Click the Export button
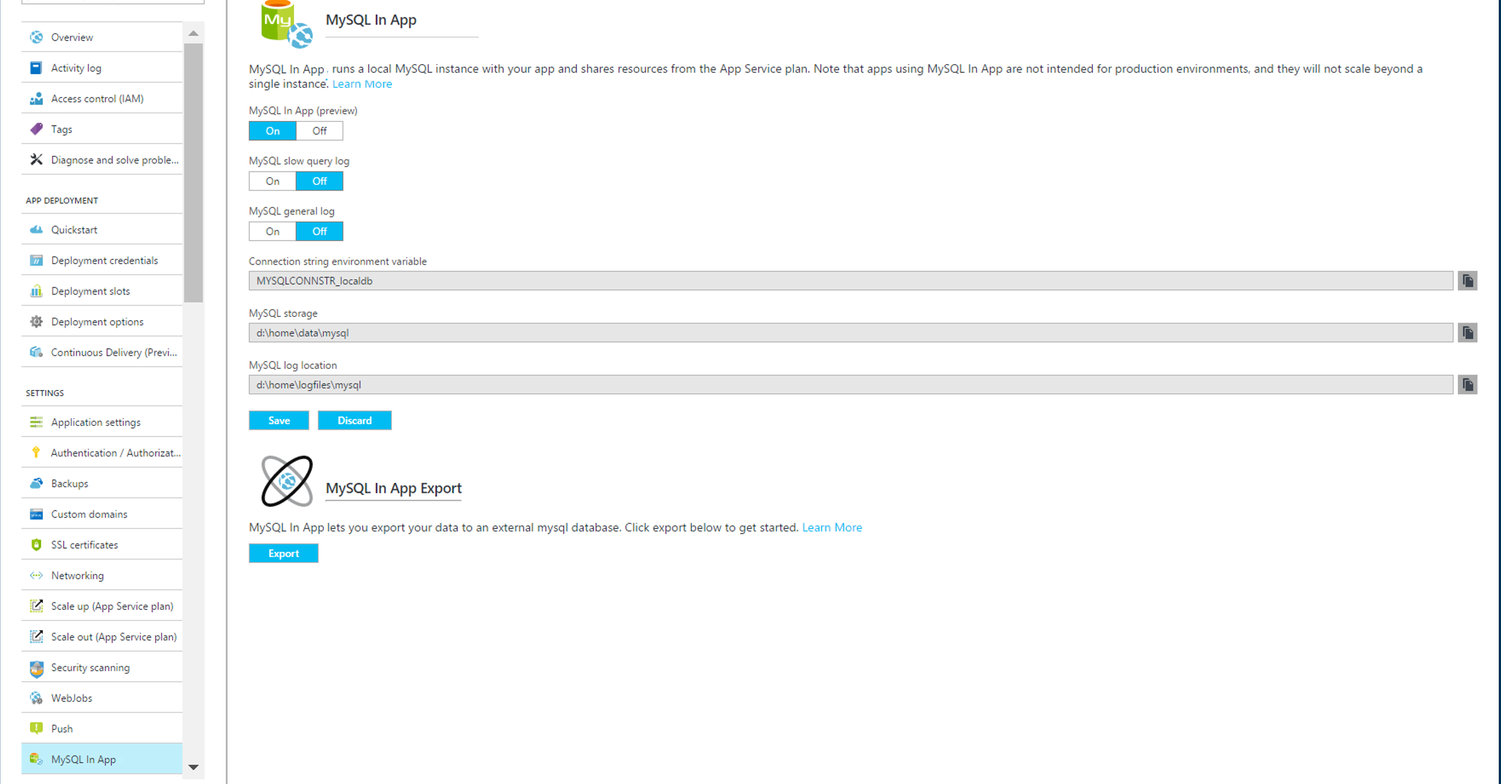 [283, 554]
